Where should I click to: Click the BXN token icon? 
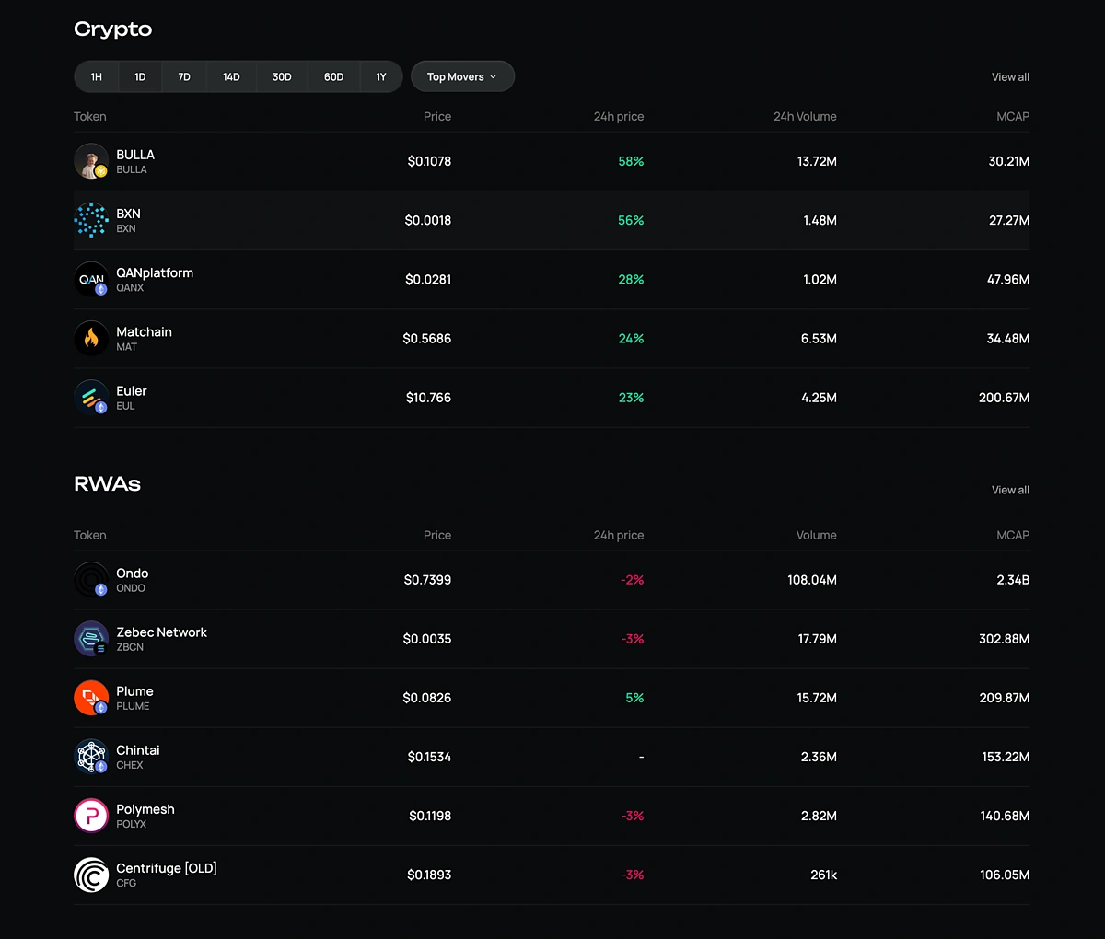click(x=91, y=220)
